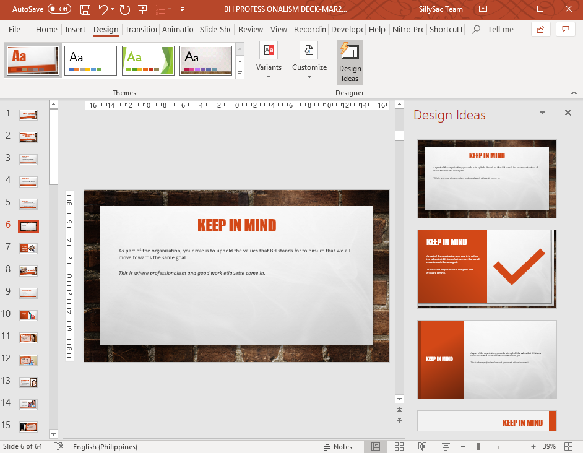Open the Design Ideas button in ribbon
The image size is (583, 453).
click(x=350, y=63)
